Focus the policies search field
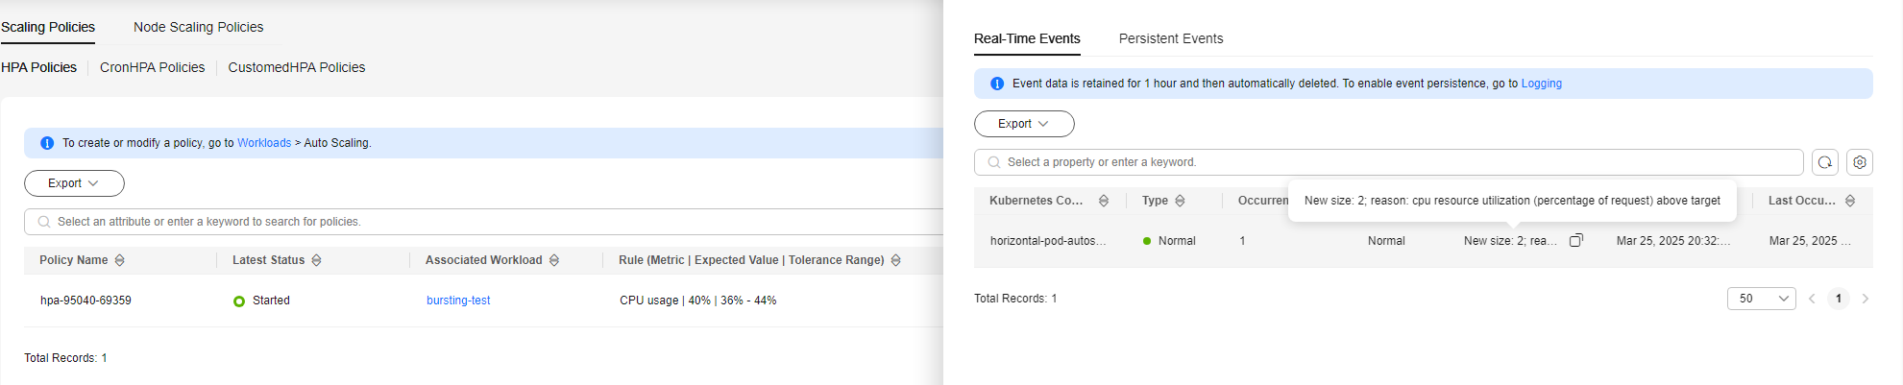This screenshot has width=1903, height=385. pos(484,222)
